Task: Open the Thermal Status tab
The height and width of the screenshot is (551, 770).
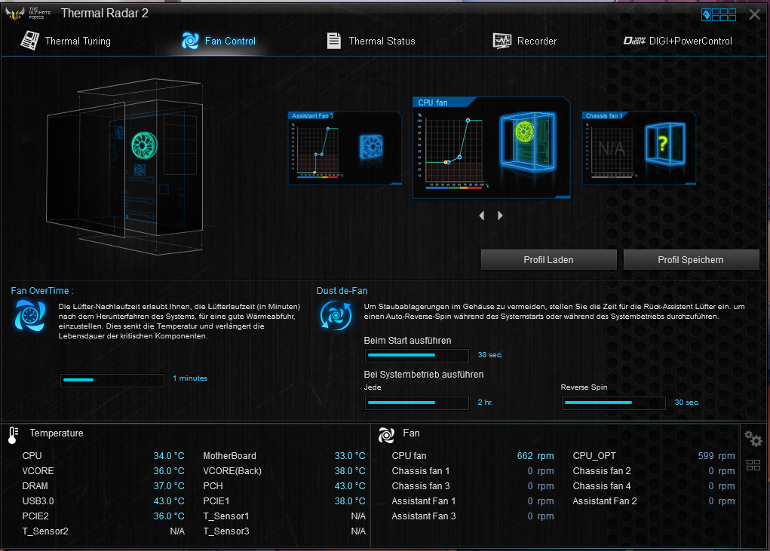Action: pyautogui.click(x=371, y=41)
